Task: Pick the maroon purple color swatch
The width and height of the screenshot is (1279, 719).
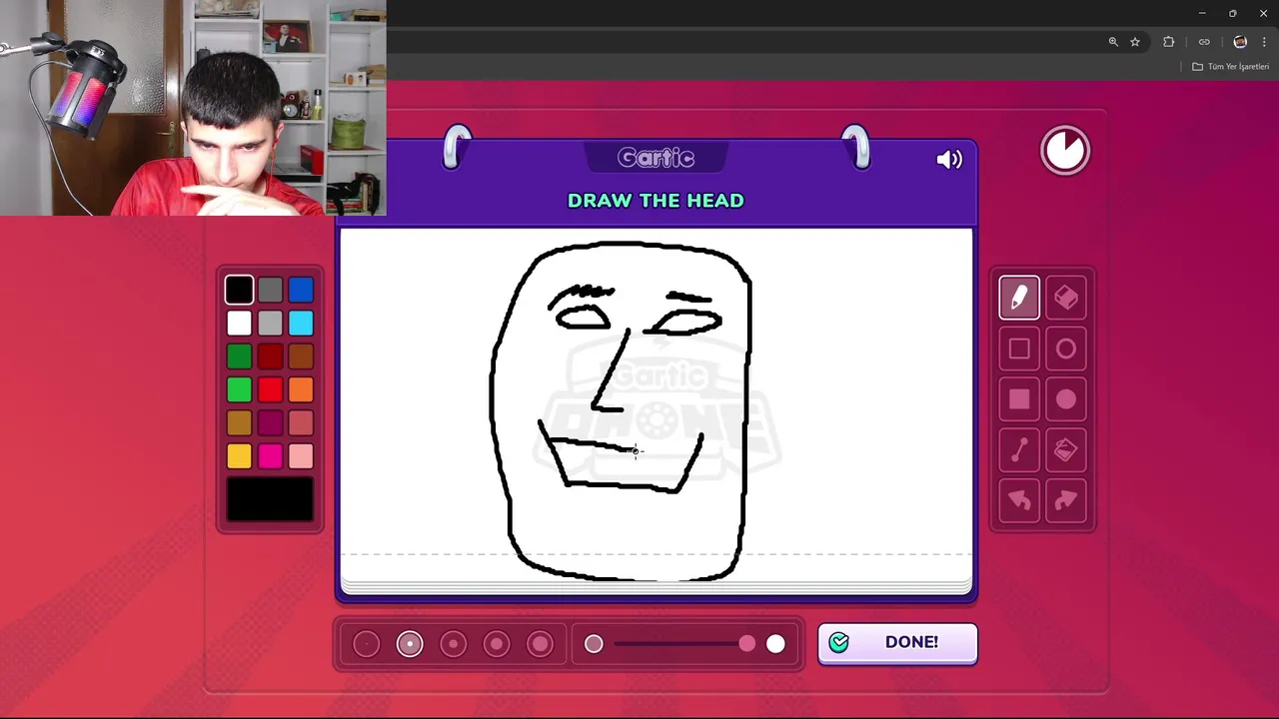Action: point(270,423)
